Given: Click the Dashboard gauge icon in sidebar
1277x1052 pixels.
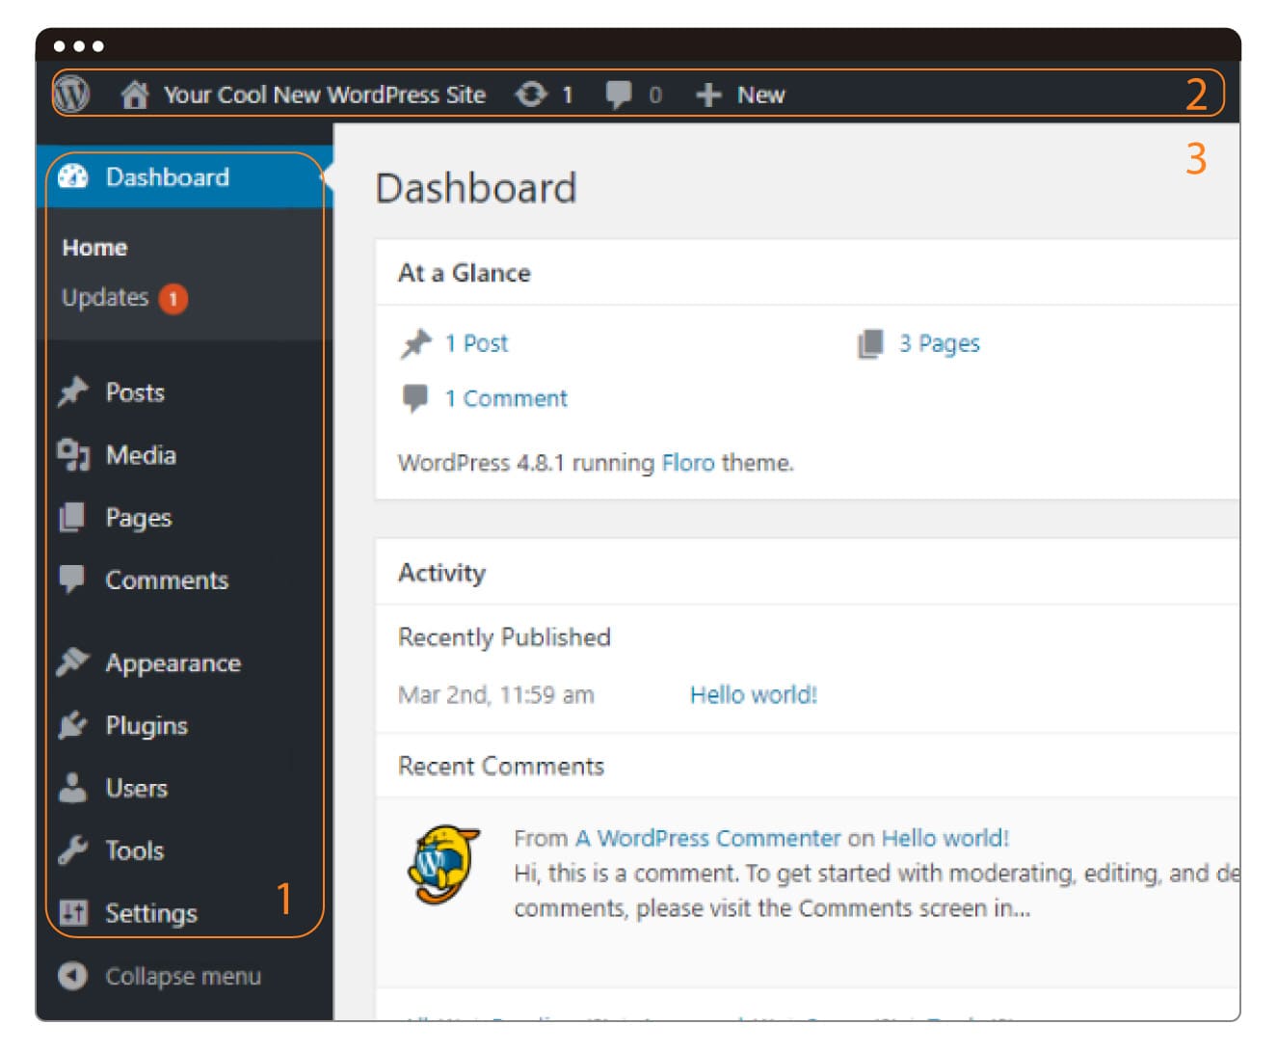Looking at the screenshot, I should tap(73, 176).
